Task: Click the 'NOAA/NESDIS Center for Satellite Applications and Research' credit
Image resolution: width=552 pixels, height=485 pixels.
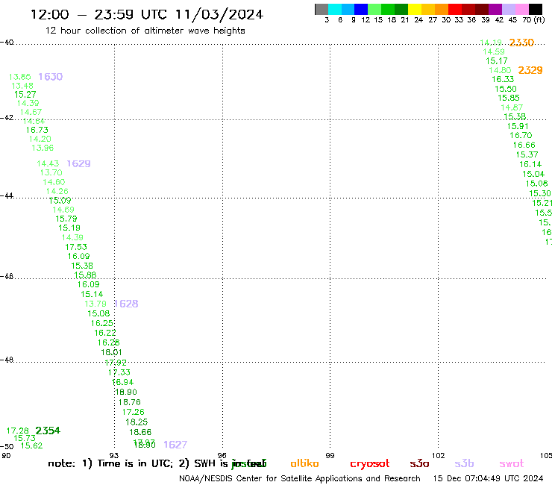Action: [300, 479]
